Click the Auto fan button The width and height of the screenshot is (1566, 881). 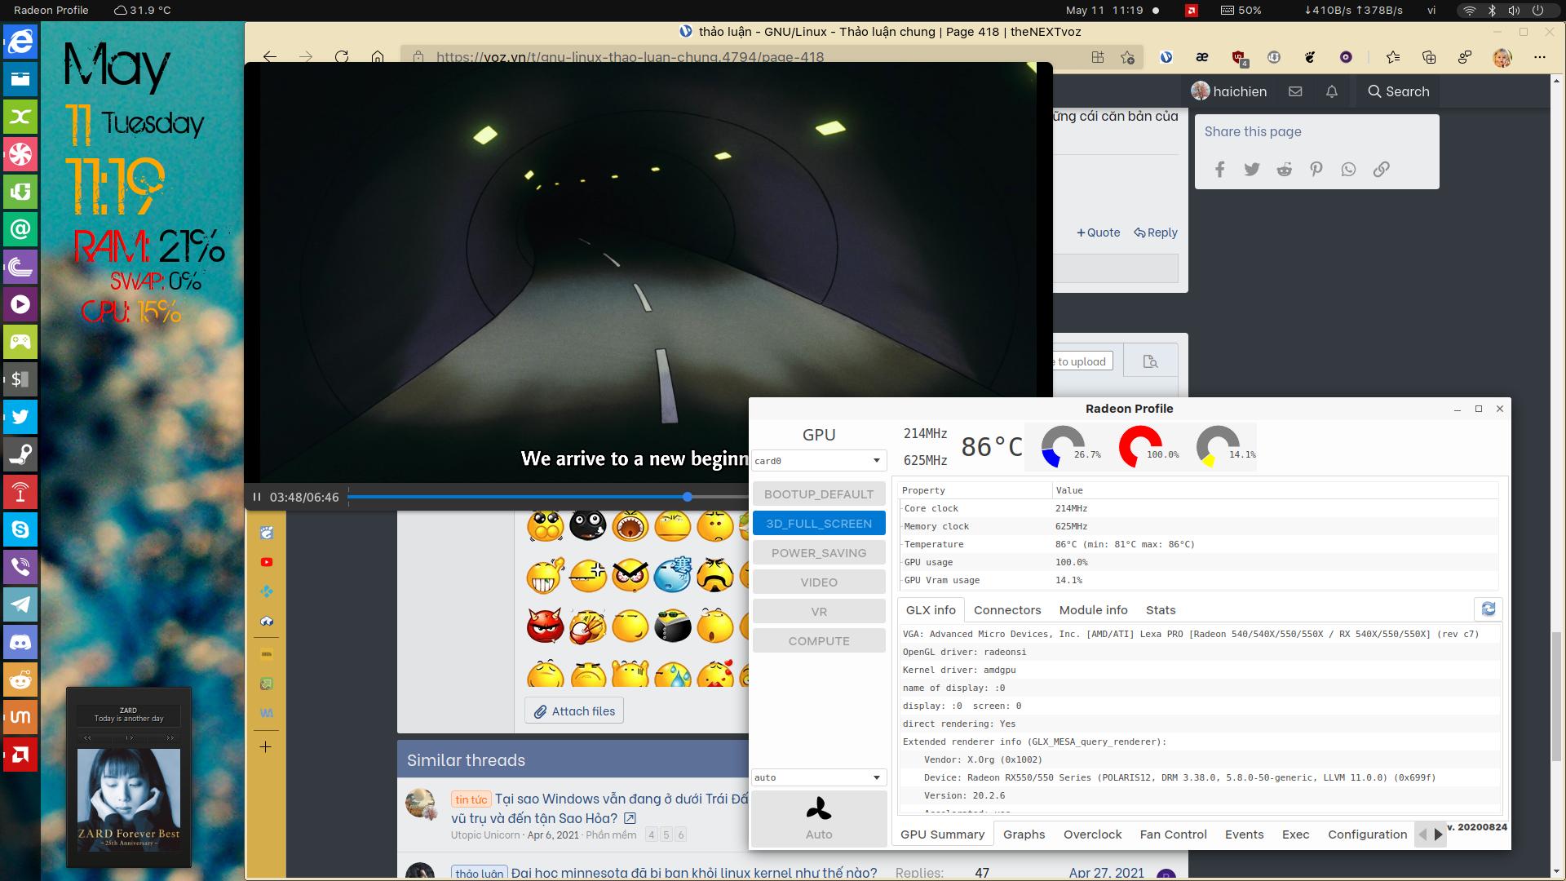click(819, 819)
